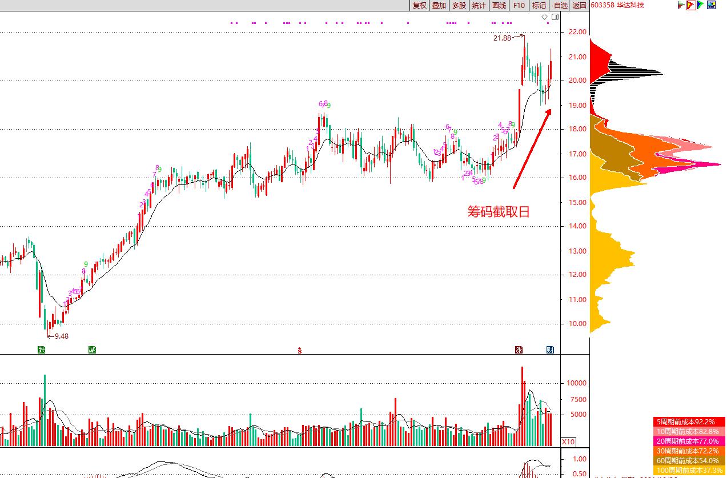Image resolution: width=727 pixels, height=478 pixels.
Task: Click the 21.88 high price label
Action: (502, 38)
